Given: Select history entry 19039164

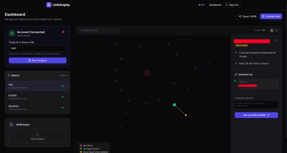Looking at the screenshot, I should 37,108.
